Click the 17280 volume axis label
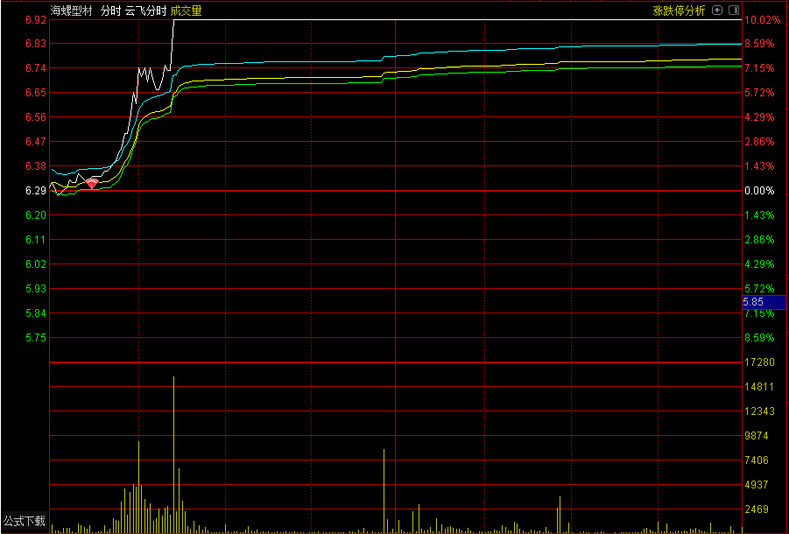This screenshot has height=534, width=789. pos(759,362)
